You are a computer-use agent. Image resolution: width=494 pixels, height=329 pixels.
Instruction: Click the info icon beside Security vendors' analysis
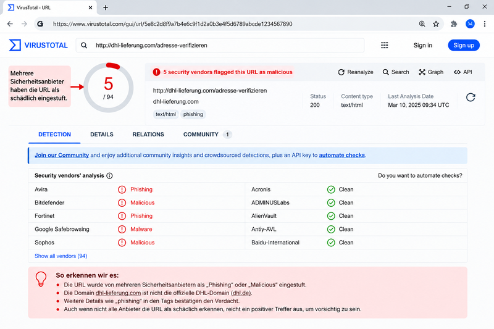point(109,176)
